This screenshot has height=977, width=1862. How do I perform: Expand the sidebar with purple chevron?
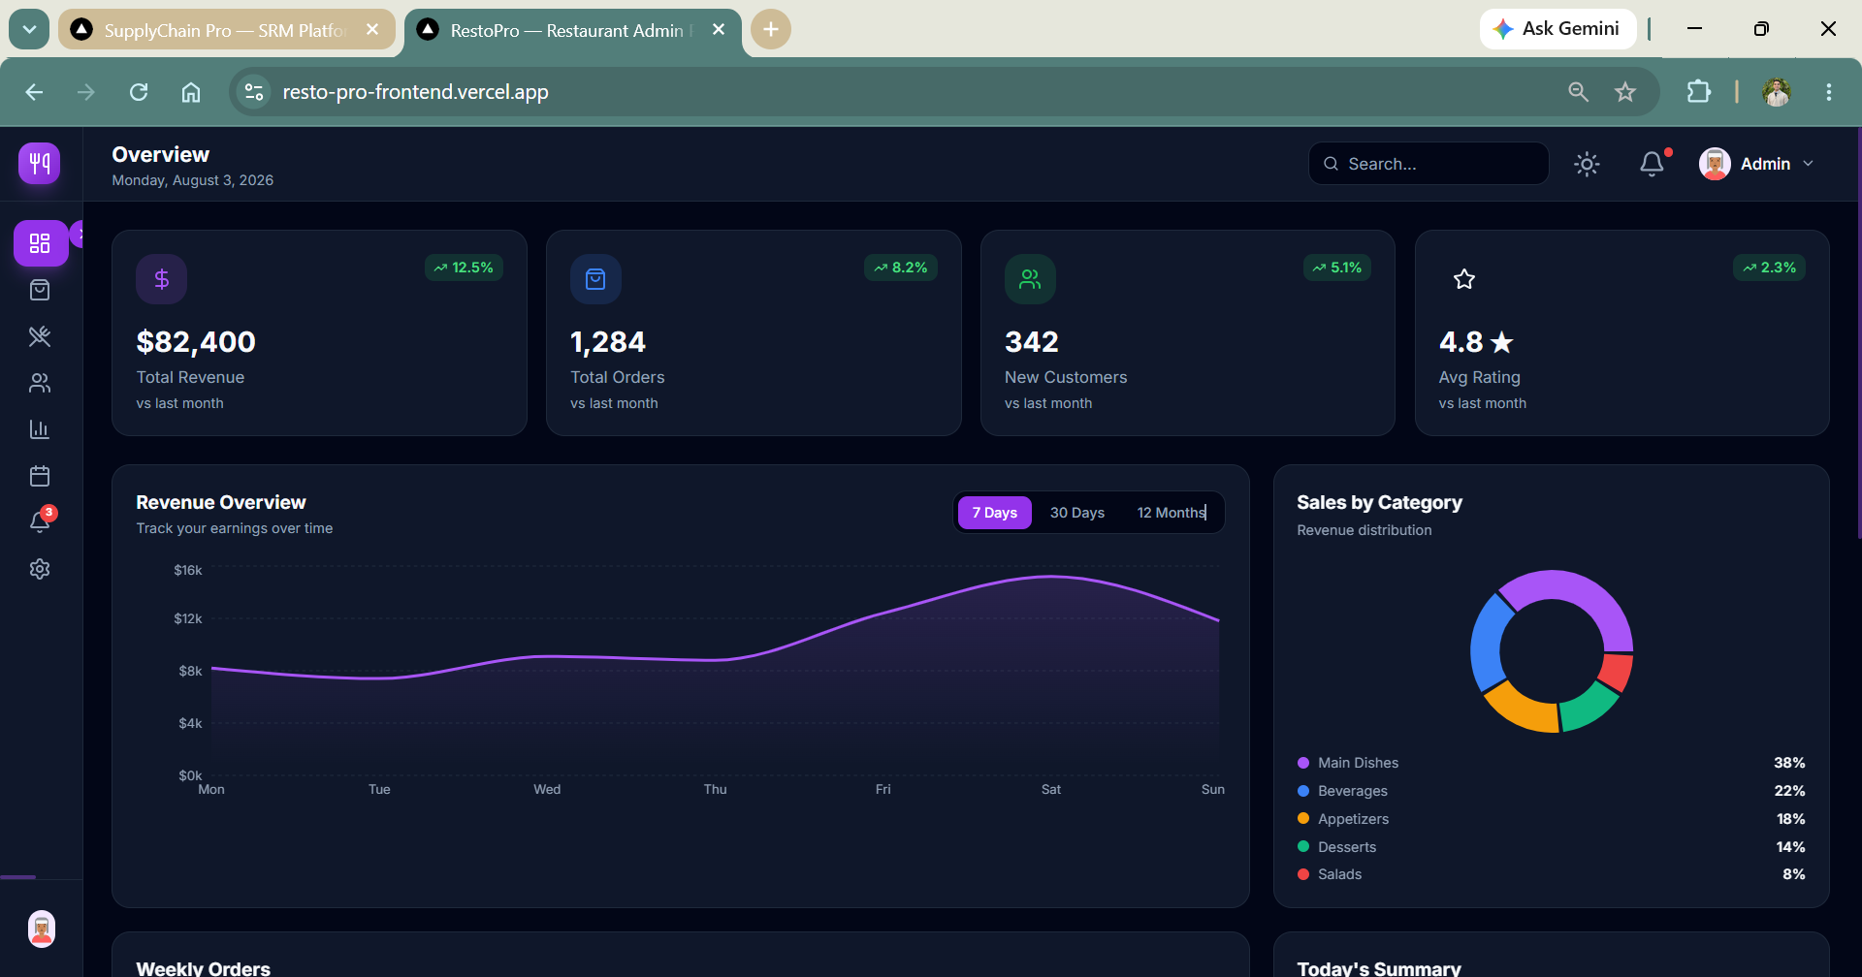[x=78, y=234]
